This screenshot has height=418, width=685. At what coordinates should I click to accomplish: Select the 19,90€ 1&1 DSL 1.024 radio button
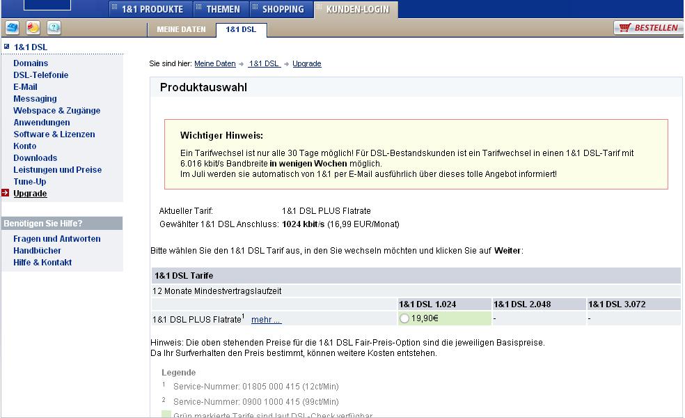[x=404, y=318]
